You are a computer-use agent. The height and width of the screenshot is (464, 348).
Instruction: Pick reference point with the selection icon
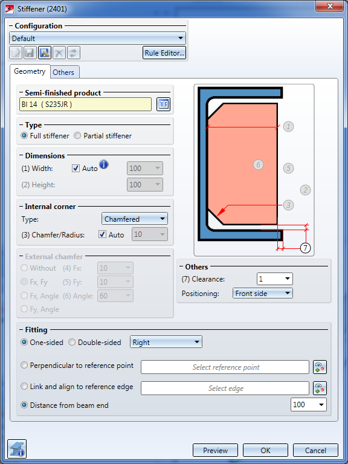[320, 367]
